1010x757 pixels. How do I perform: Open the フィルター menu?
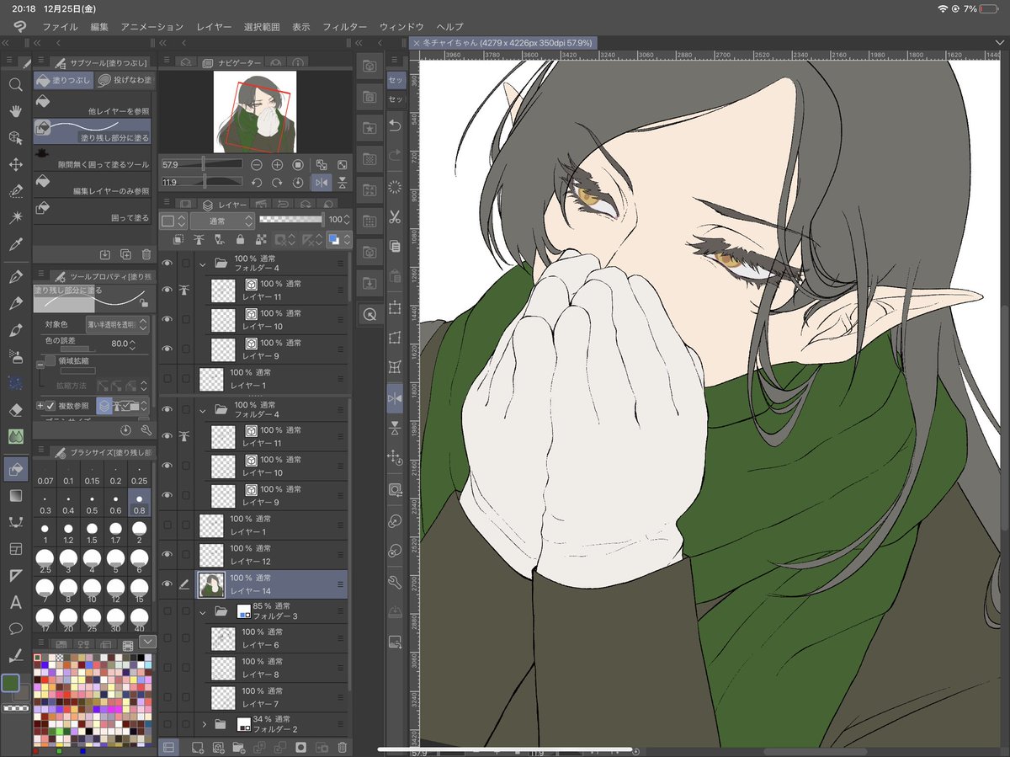[345, 27]
